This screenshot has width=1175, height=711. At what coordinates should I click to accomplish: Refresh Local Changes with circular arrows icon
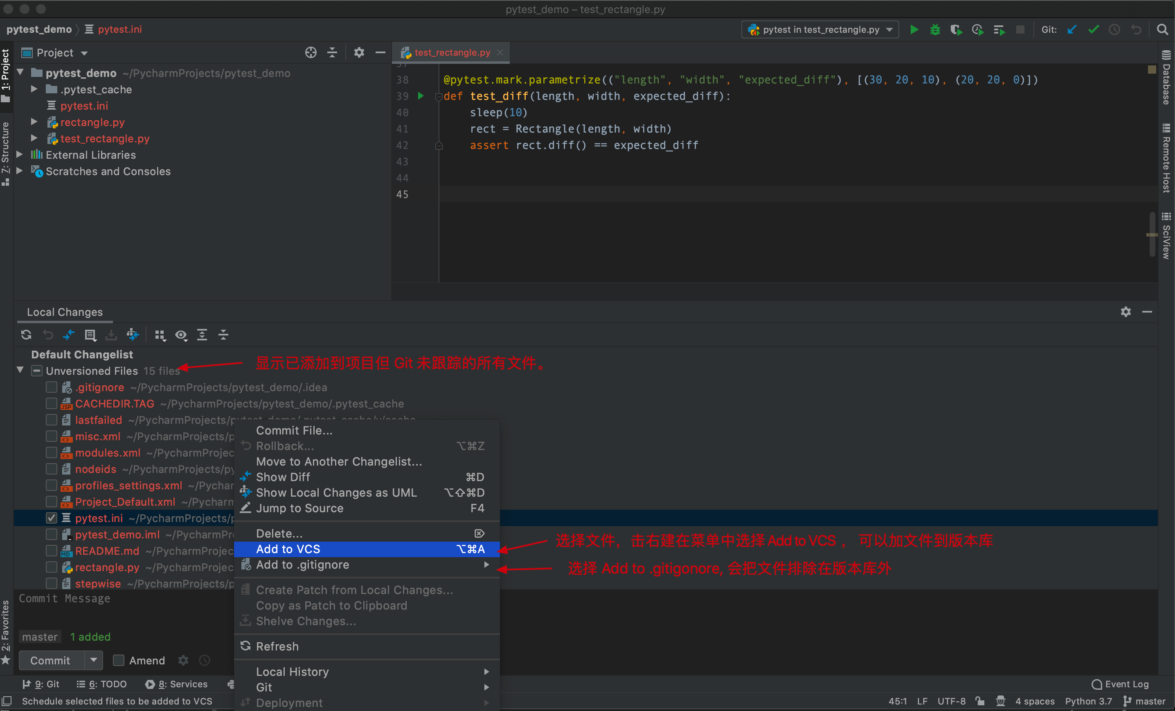click(26, 335)
